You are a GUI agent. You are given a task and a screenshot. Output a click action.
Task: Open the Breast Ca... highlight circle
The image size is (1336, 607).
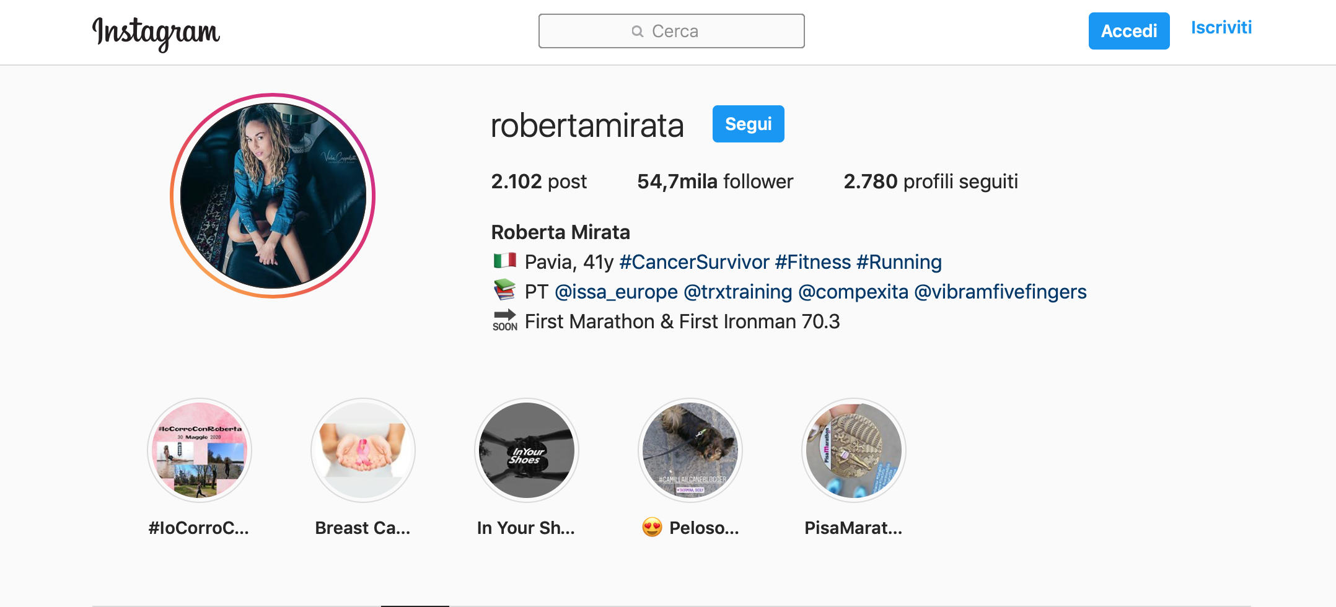coord(363,450)
